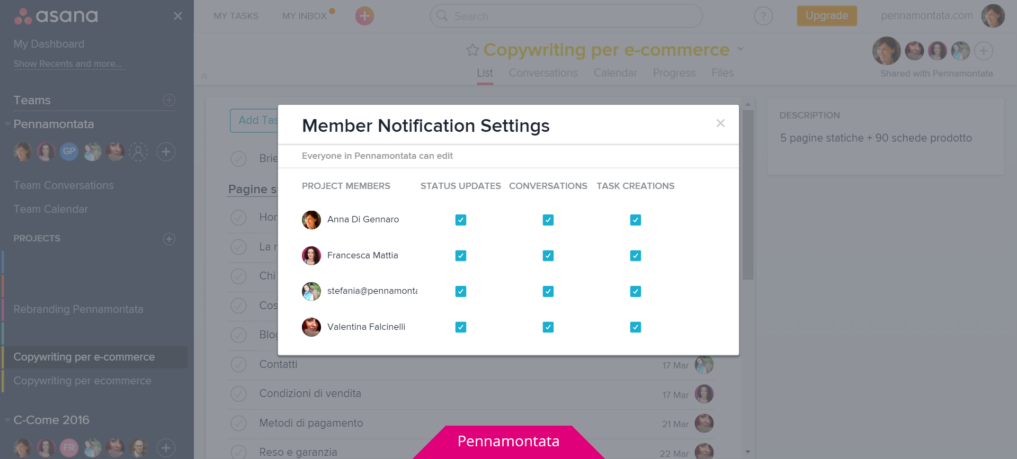Expand the C-Come 2016 team
This screenshot has height=459, width=1017.
(7, 419)
